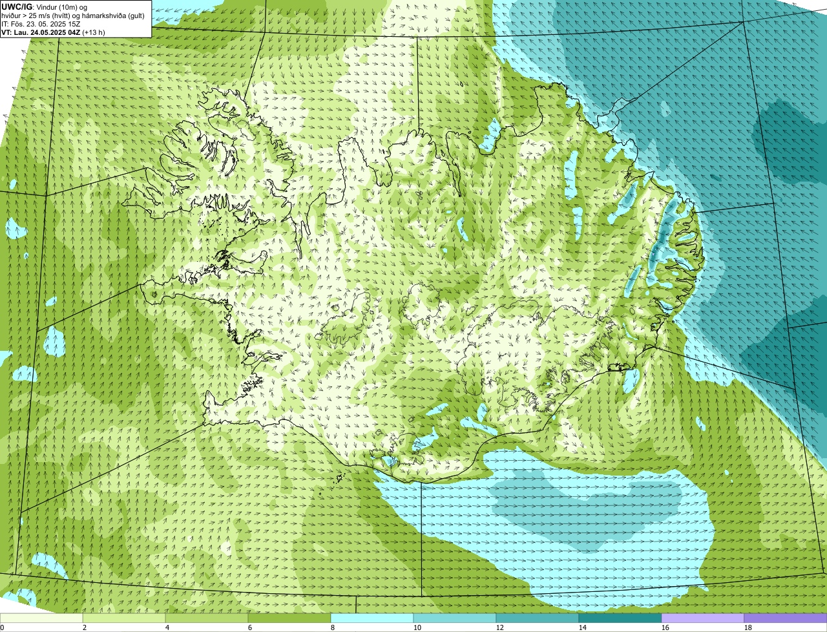Click the scale label '10'
Image resolution: width=827 pixels, height=632 pixels.
pos(417,627)
